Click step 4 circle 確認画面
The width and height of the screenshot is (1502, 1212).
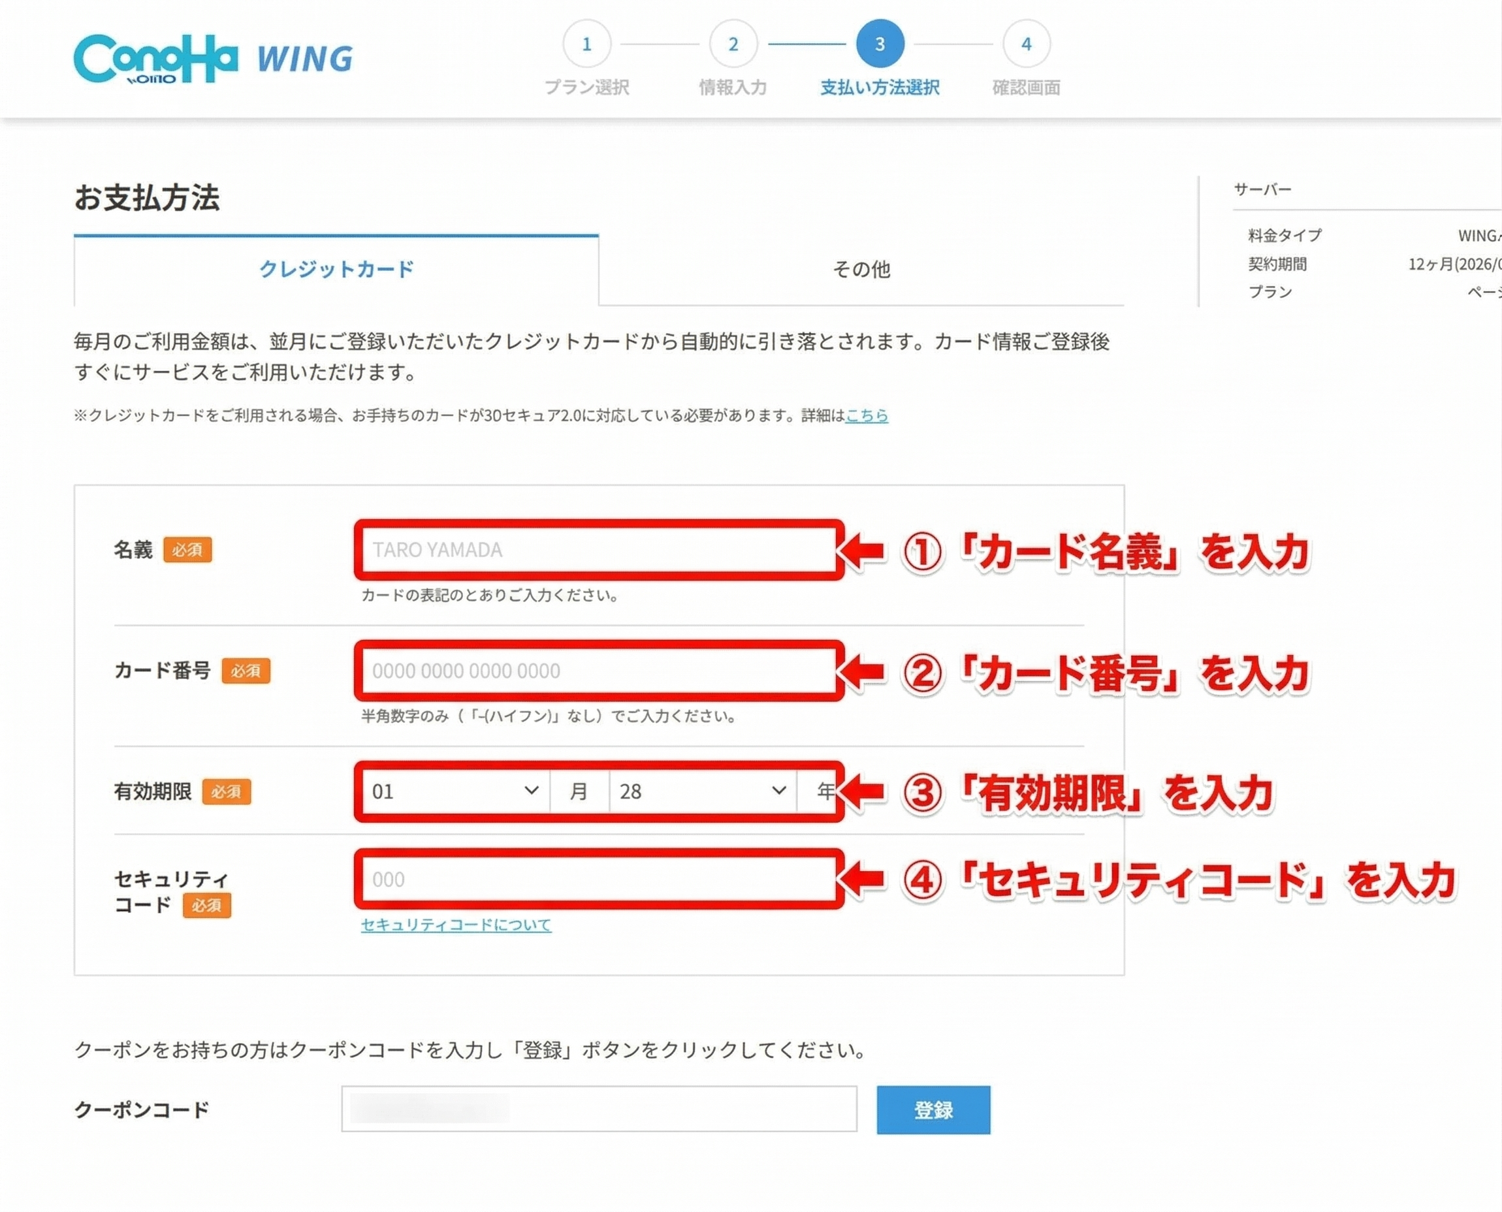[x=1026, y=44]
